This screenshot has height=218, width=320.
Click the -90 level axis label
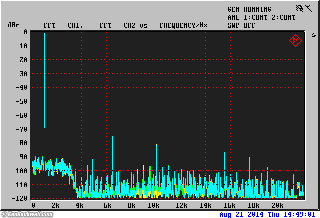pyautogui.click(x=21, y=157)
